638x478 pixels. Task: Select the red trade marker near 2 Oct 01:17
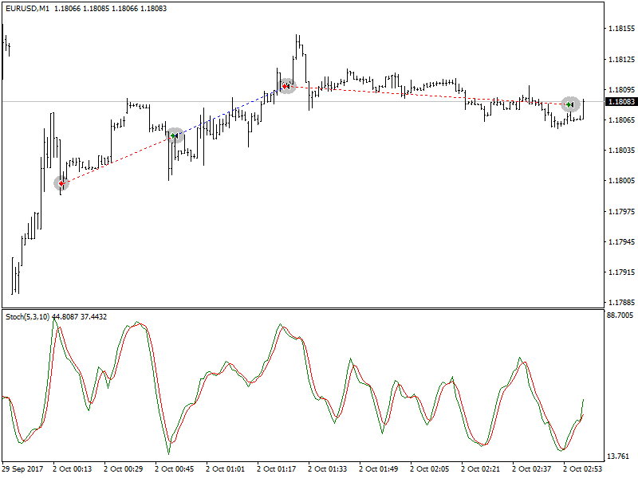click(286, 86)
